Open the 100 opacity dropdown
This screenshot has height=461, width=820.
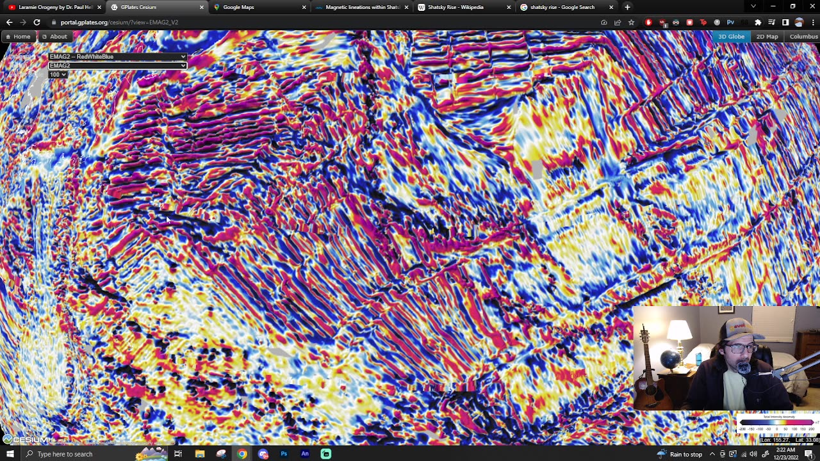pos(58,74)
